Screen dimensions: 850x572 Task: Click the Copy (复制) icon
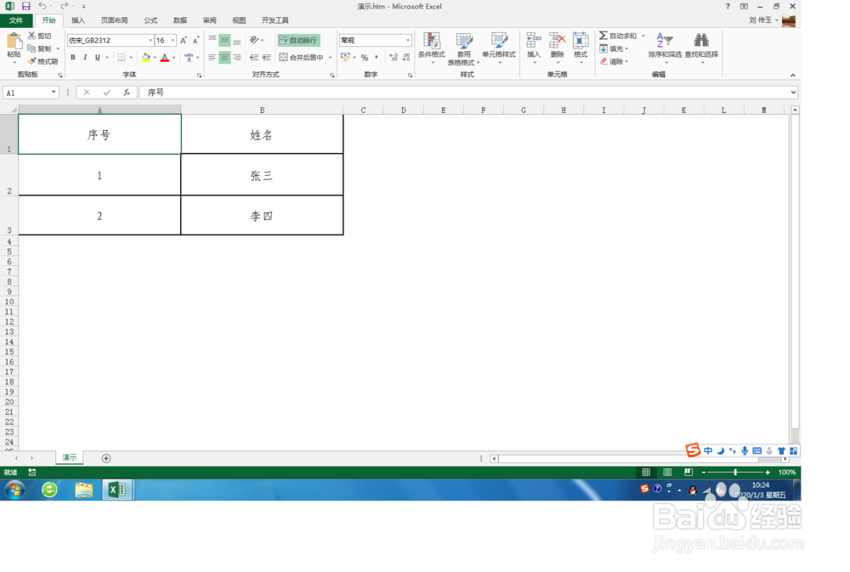click(32, 48)
